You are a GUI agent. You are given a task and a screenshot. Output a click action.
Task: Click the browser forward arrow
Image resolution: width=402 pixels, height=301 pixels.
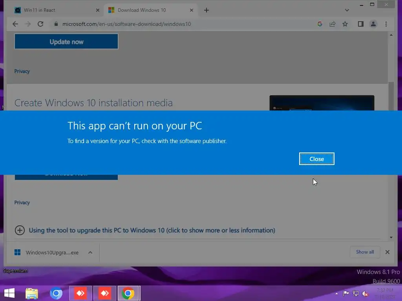pos(28,24)
